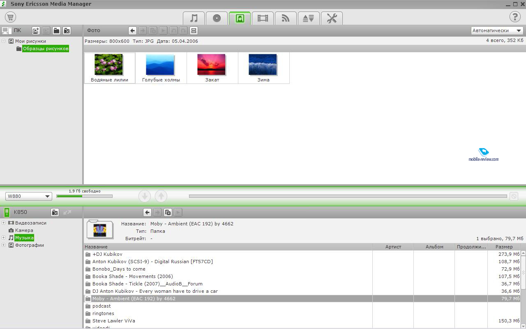Image resolution: width=526 pixels, height=329 pixels.
Task: Open the transfer arrows tab
Action: coord(309,18)
